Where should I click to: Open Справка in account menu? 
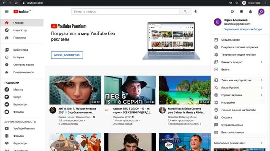point(239,117)
